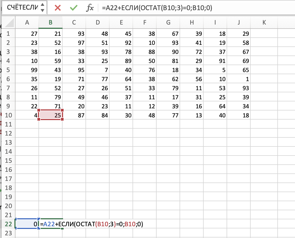The image size is (295, 238).
Task: Select column F header
Action: point(145,23)
